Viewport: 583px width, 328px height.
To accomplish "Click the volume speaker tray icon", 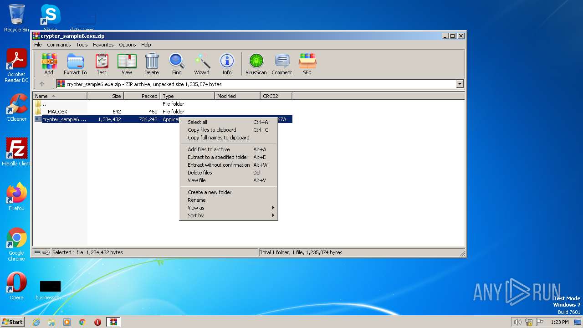I will coord(517,322).
